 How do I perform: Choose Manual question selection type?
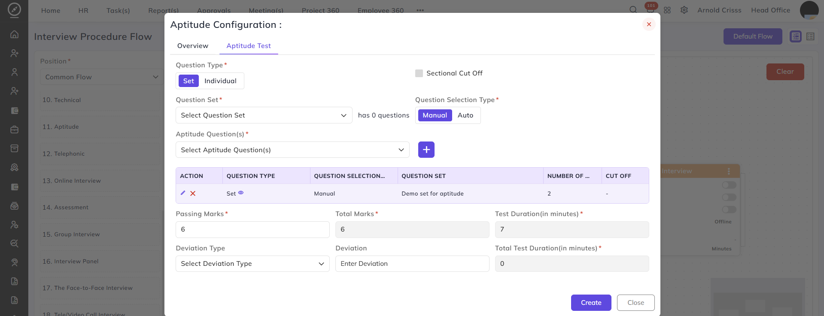(435, 115)
